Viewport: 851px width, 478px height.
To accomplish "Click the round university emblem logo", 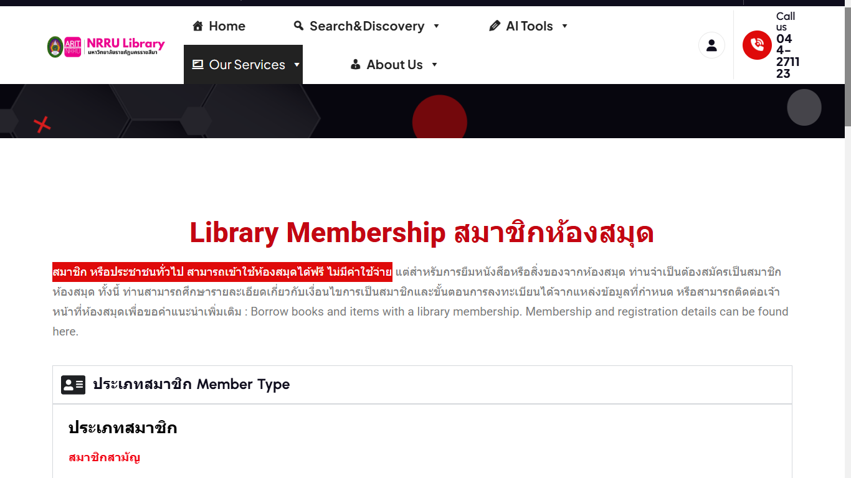I will click(x=55, y=47).
